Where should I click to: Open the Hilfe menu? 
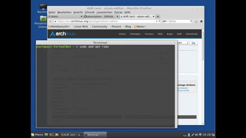coord(127,12)
